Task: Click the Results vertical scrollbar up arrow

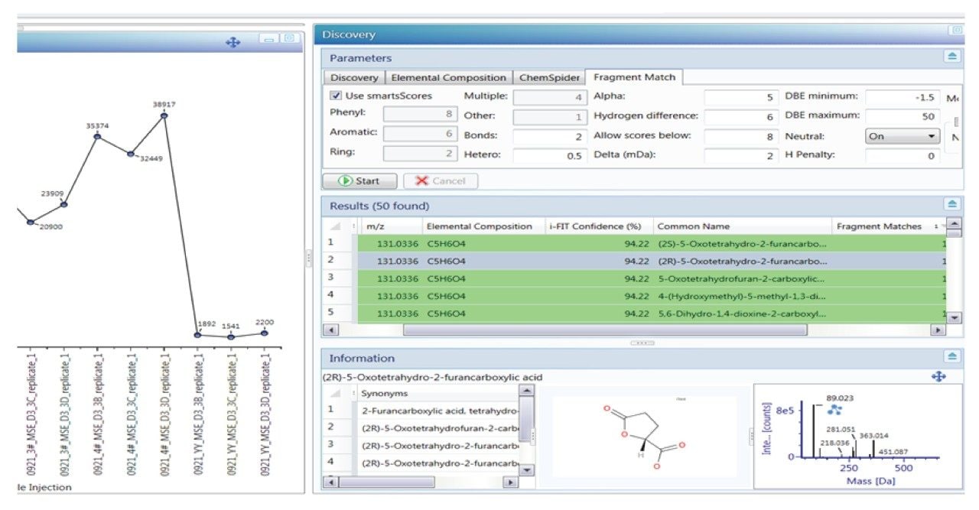Action: (954, 225)
